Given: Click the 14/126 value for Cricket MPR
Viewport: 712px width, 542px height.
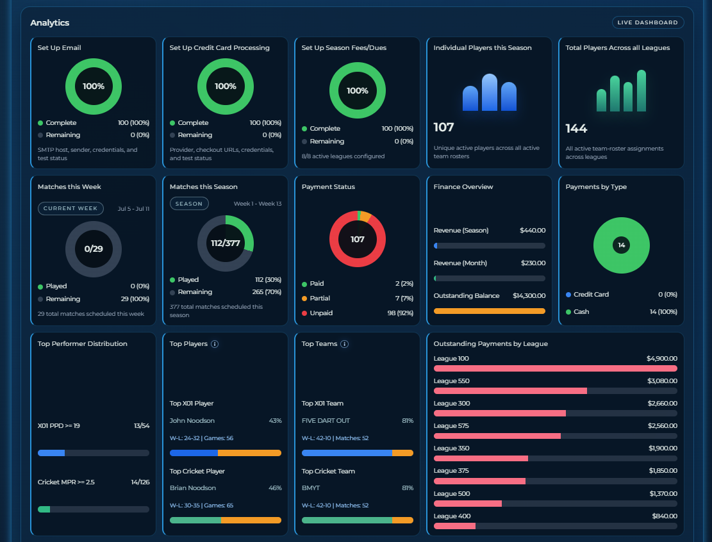Looking at the screenshot, I should [x=140, y=482].
